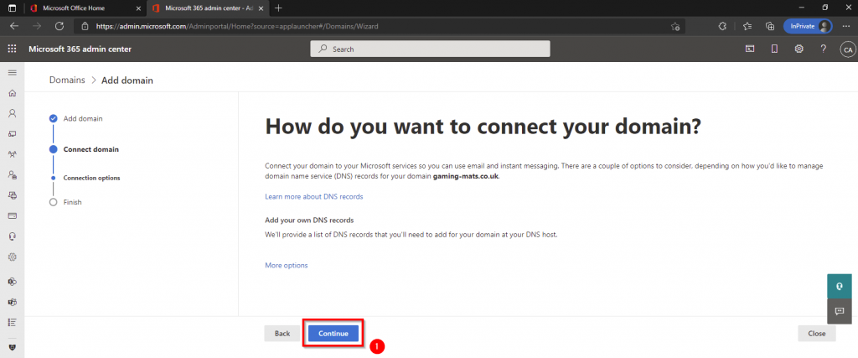Open a new browser tab
Screen dimensions: 858x358
pyautogui.click(x=278, y=8)
